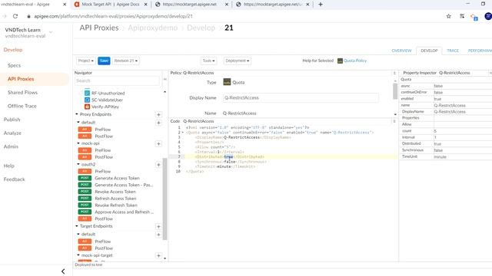
Task: Open the VNDTech Learn organization dropdown
Action: click(x=51, y=32)
